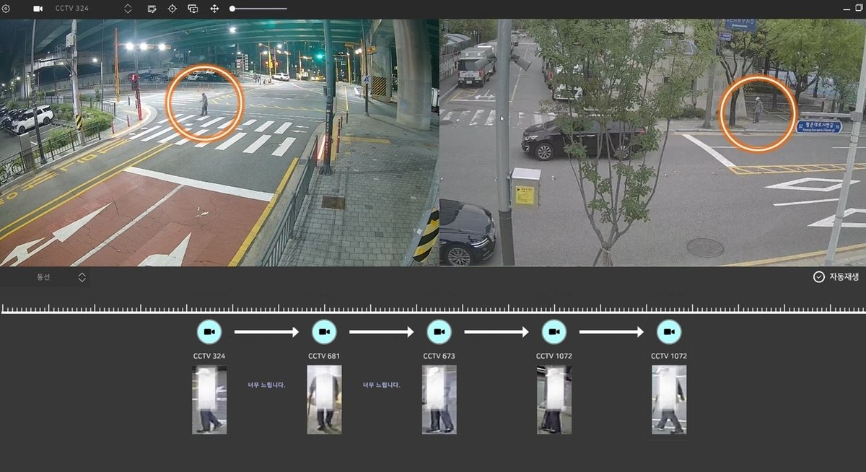The image size is (866, 472).
Task: Click the zoom slider handle in the top bar
Action: point(232,9)
